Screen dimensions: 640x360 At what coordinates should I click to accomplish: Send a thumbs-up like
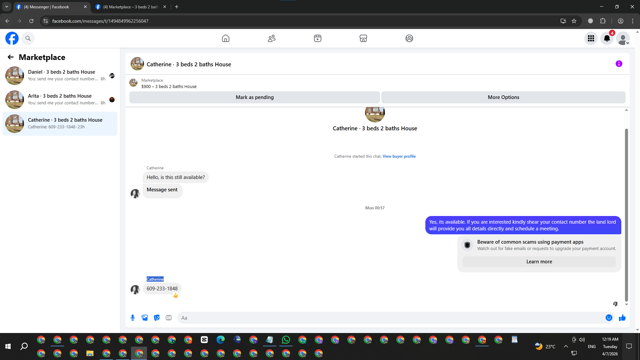tap(622, 318)
